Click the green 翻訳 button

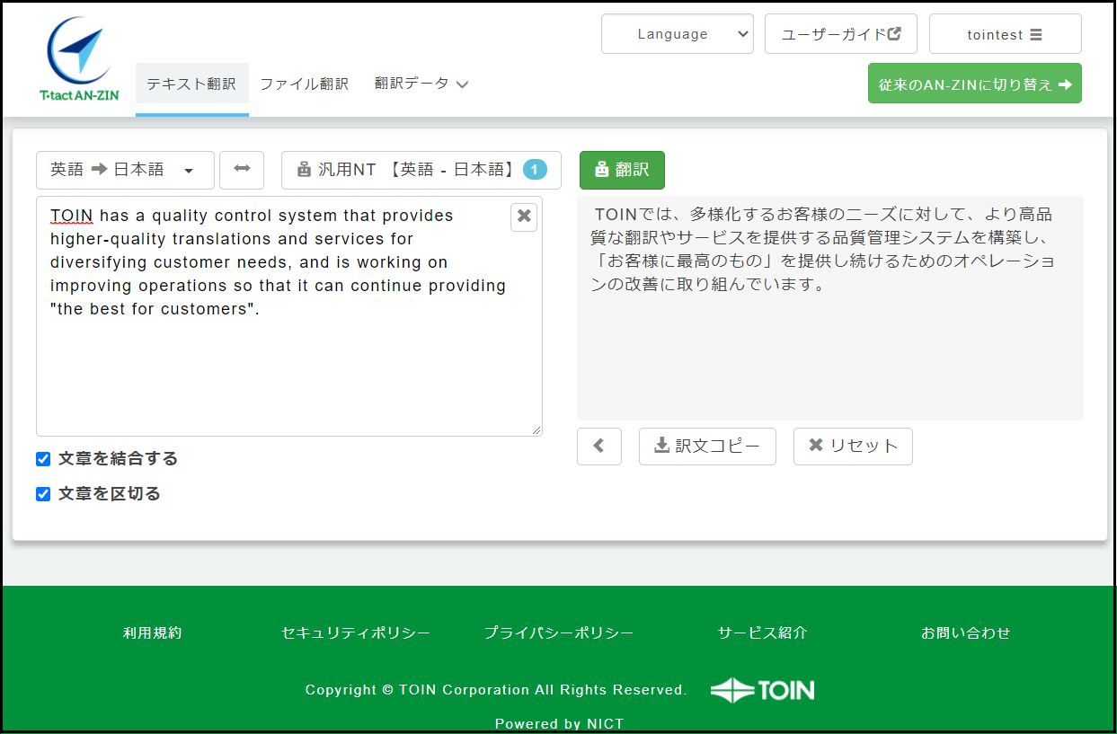tap(622, 170)
